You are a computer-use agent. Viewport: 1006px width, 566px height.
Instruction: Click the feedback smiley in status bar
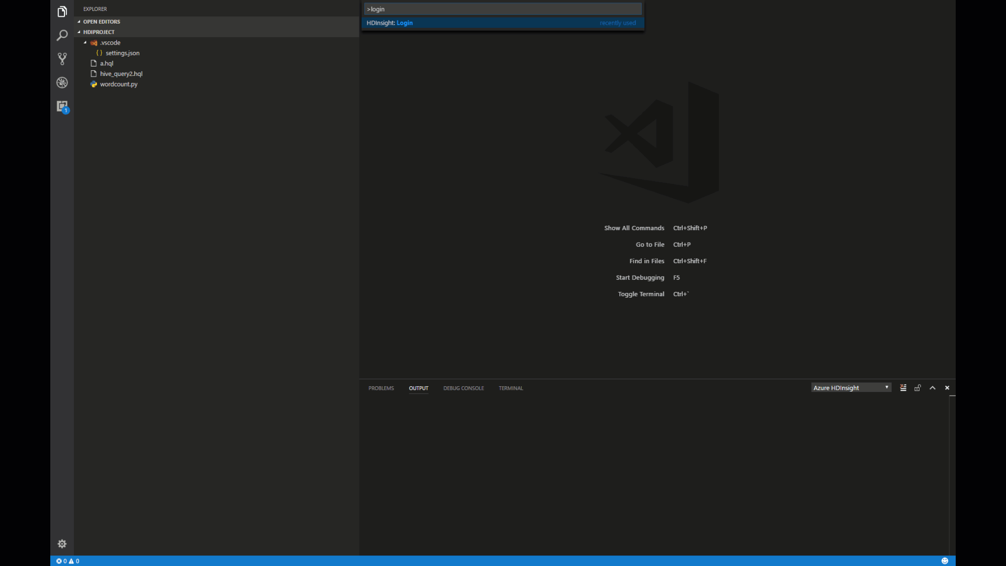point(945,561)
